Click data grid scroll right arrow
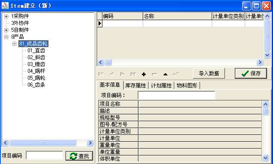The height and width of the screenshot is (164, 273). click(x=260, y=62)
